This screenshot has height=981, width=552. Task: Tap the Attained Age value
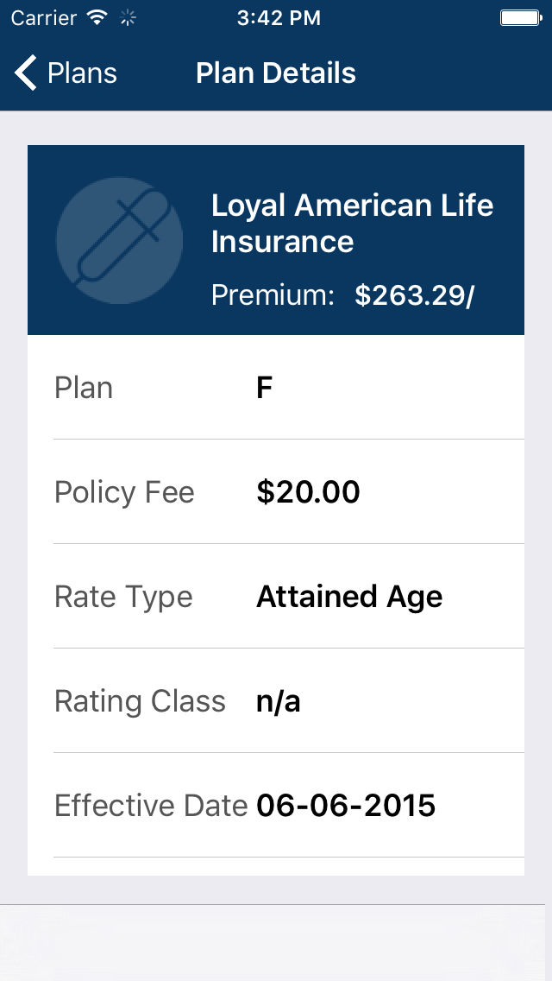[349, 597]
